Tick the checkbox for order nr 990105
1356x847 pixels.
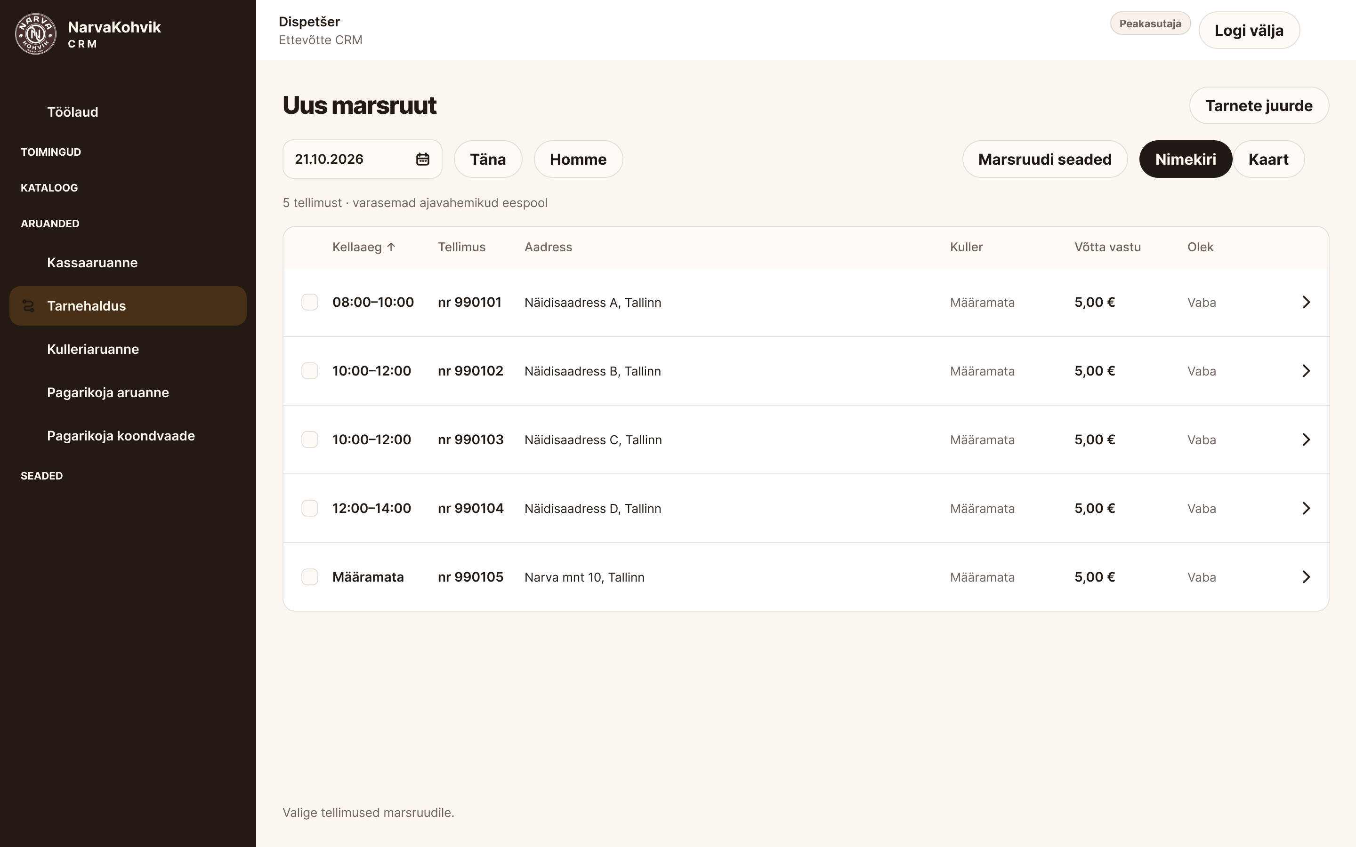pos(310,577)
